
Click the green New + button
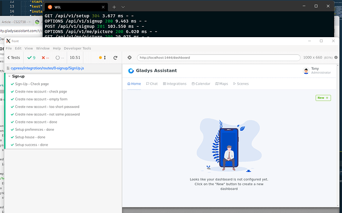tap(323, 98)
